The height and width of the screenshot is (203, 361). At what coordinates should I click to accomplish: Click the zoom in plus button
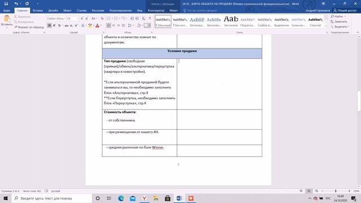tap(349, 191)
